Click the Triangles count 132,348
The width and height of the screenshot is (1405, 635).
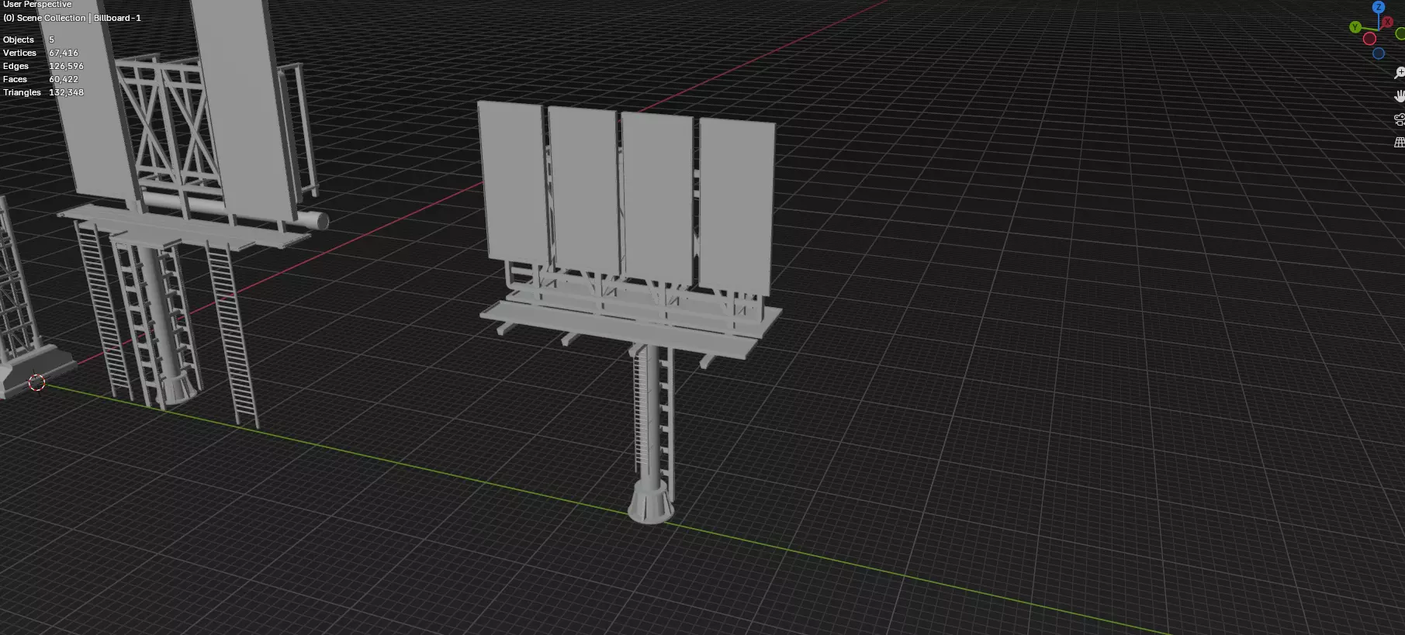tap(66, 92)
